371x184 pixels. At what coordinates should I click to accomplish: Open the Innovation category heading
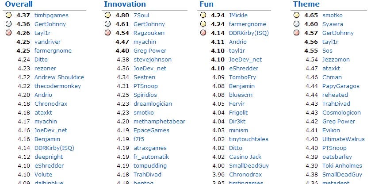click(x=125, y=4)
